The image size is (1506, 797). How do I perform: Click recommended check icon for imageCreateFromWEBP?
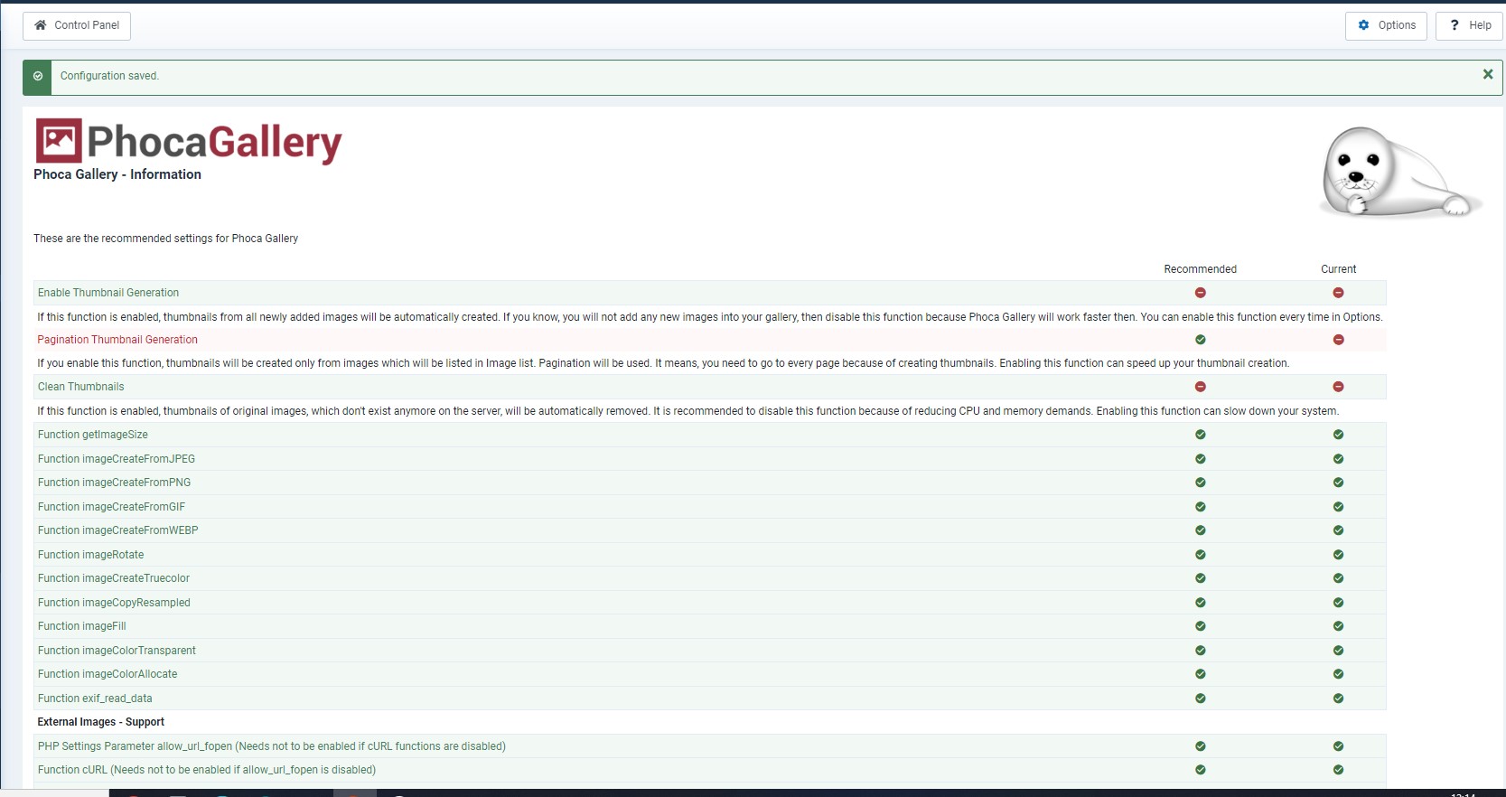[1201, 530]
